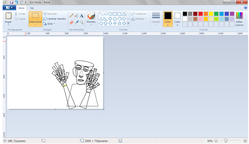Screen dimensions: 249x144
Task: Open Editar colores dialog
Action: coord(239,19)
